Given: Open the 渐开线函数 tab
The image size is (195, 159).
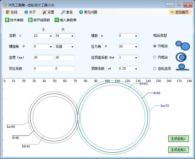Looking at the screenshot, I should click(x=39, y=20).
